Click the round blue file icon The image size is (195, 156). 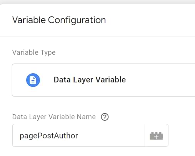[x=33, y=80]
